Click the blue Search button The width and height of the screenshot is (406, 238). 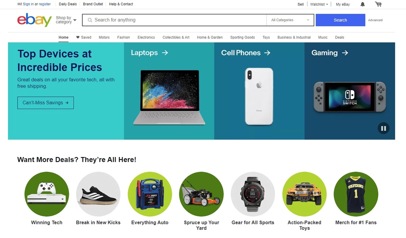pos(340,20)
